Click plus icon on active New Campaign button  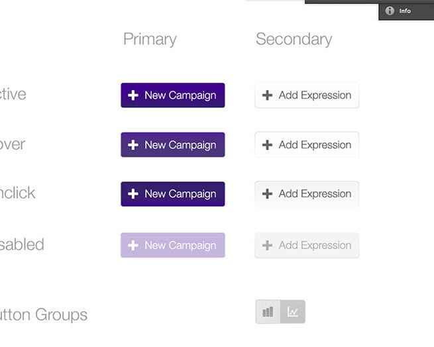click(133, 95)
